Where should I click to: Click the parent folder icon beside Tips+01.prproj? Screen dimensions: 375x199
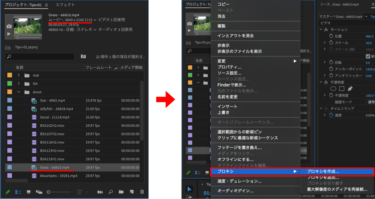8,47
